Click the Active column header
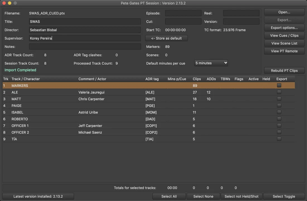 point(253,79)
